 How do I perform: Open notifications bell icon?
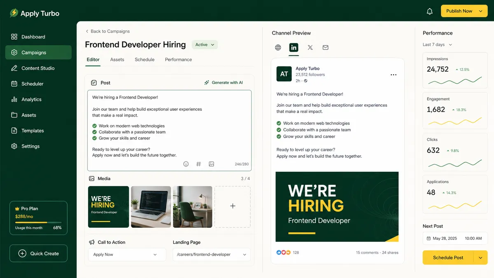click(x=430, y=11)
